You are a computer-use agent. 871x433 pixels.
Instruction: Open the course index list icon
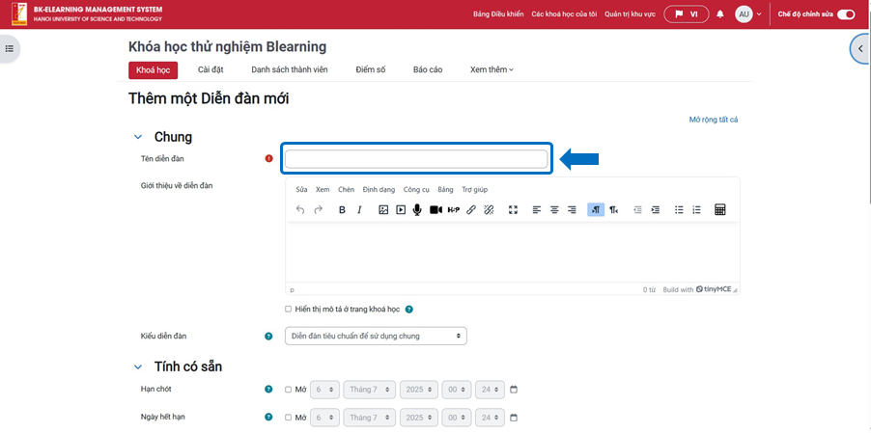tap(9, 48)
